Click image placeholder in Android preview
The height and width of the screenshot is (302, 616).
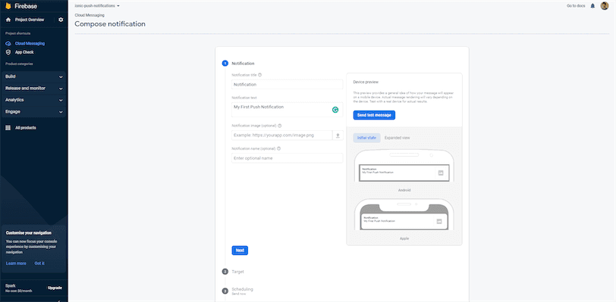[441, 173]
